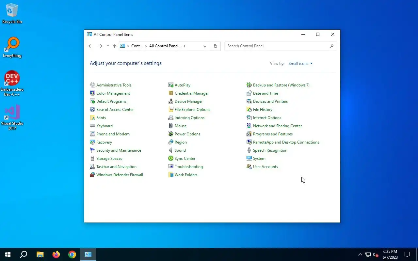The width and height of the screenshot is (418, 261).
Task: Click the search magnifier in Control Panel
Action: click(x=331, y=46)
